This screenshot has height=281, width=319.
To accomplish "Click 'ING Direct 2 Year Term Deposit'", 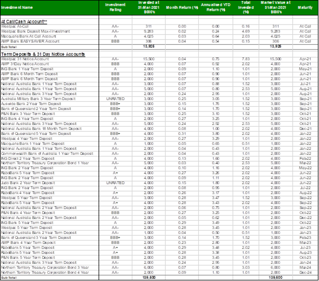I will [28, 159].
